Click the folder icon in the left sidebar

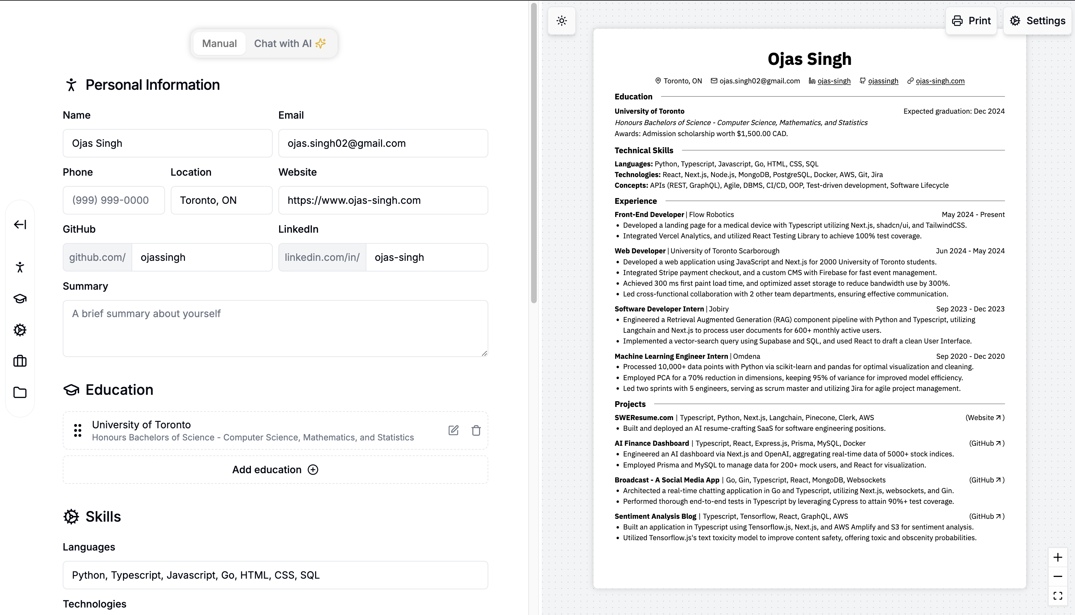pyautogui.click(x=20, y=392)
